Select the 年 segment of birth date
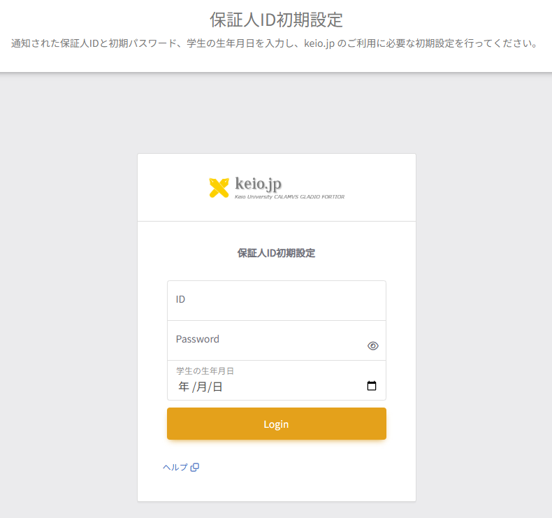This screenshot has width=552, height=518. pos(184,387)
